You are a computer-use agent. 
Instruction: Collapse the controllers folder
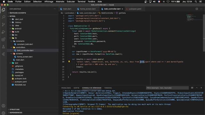click(x=20, y=47)
